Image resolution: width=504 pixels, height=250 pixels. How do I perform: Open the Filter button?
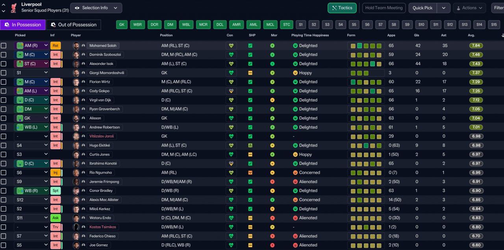(x=498, y=8)
